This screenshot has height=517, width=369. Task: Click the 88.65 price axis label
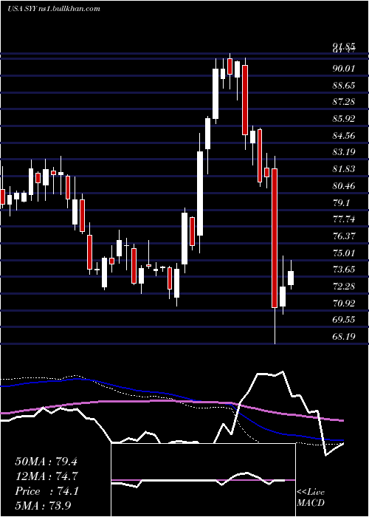344,85
